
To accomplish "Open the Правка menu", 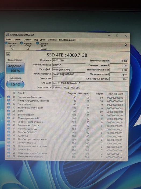I will (x=17, y=39).
